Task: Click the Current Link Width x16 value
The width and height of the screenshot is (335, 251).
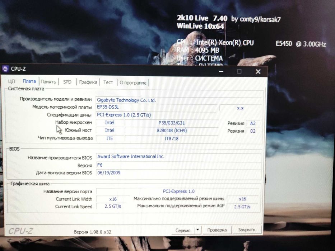Action: click(x=113, y=199)
